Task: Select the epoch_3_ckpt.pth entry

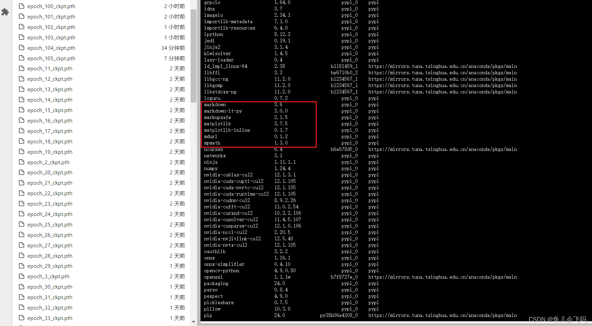Action: pos(48,276)
